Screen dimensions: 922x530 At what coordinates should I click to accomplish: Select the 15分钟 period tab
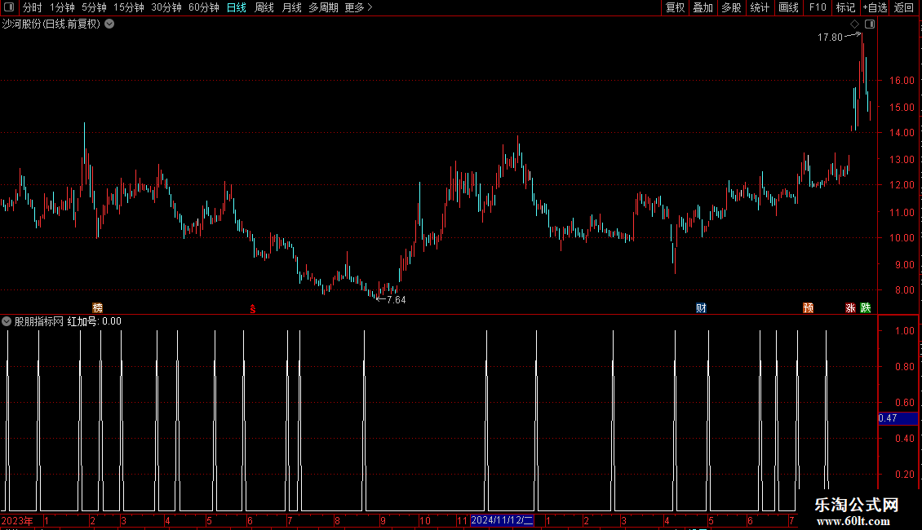coord(129,7)
